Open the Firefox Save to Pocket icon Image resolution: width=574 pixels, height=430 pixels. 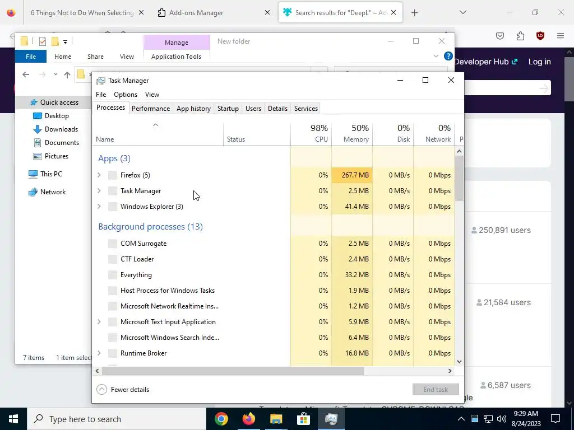coord(500,35)
